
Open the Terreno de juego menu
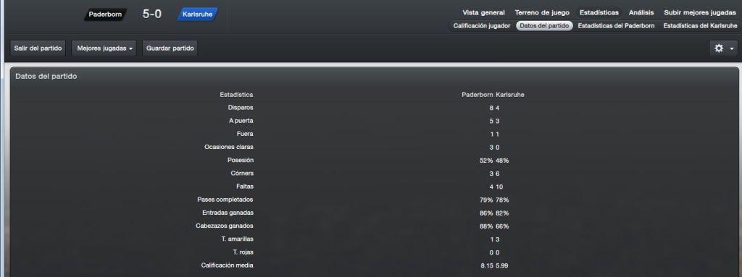[x=542, y=13]
